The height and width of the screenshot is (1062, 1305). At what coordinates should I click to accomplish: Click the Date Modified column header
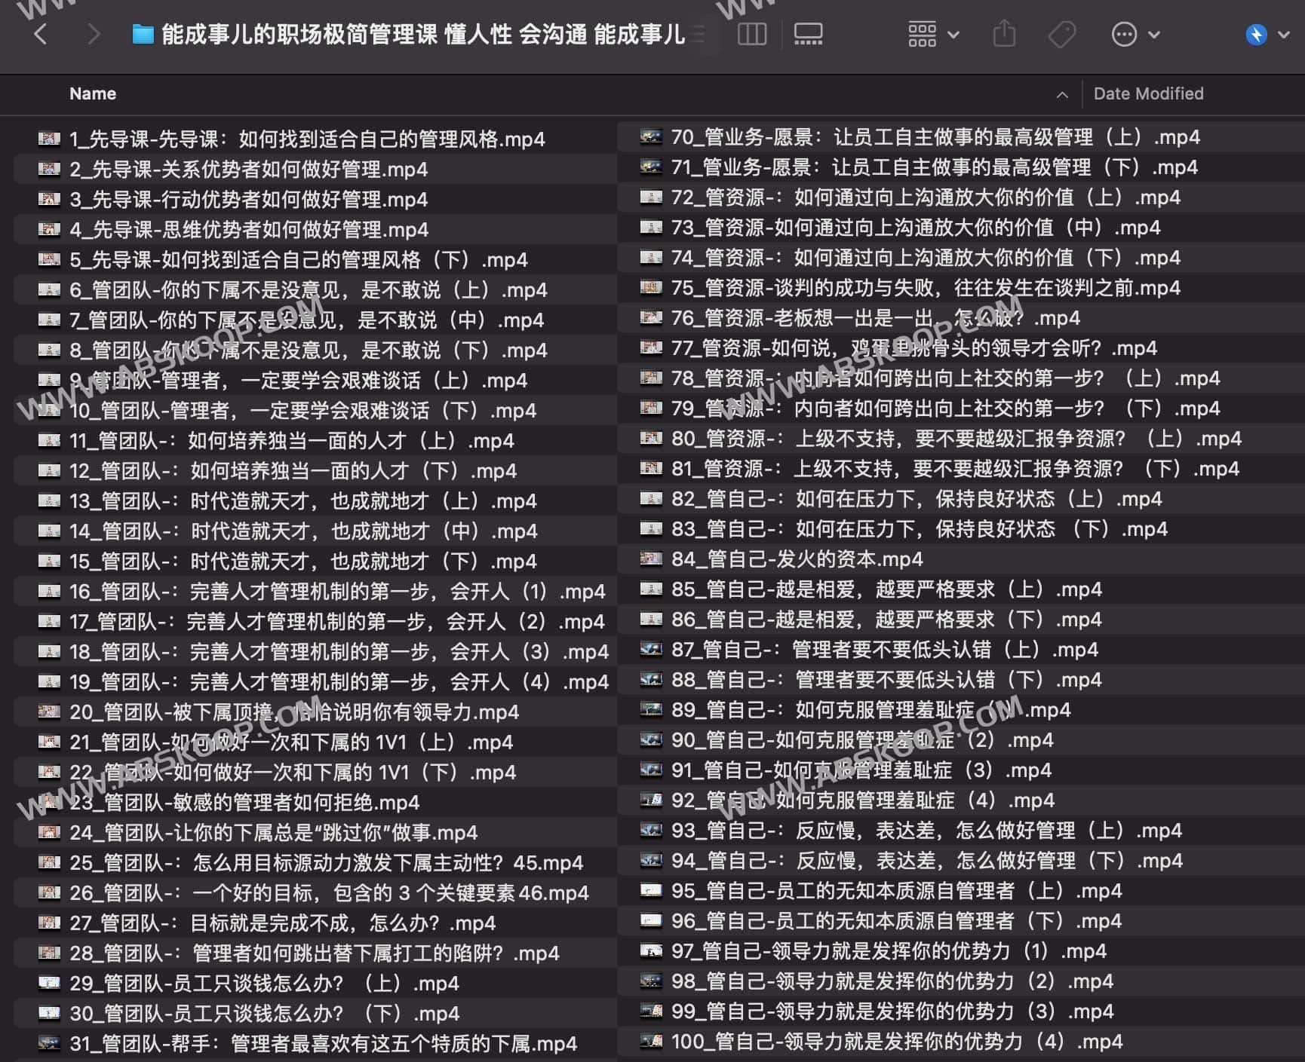tap(1148, 93)
